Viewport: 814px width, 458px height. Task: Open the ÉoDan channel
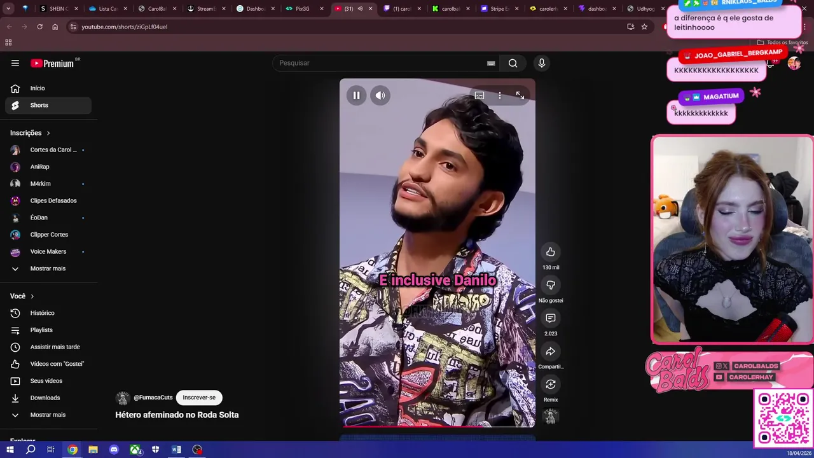pos(48,218)
